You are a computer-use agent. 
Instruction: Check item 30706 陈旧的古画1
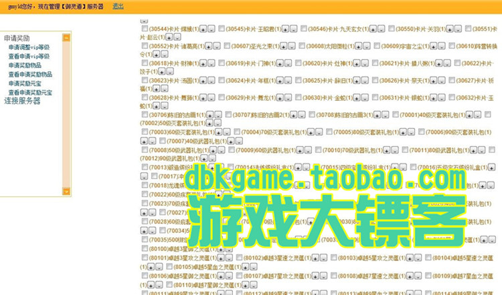click(x=145, y=114)
